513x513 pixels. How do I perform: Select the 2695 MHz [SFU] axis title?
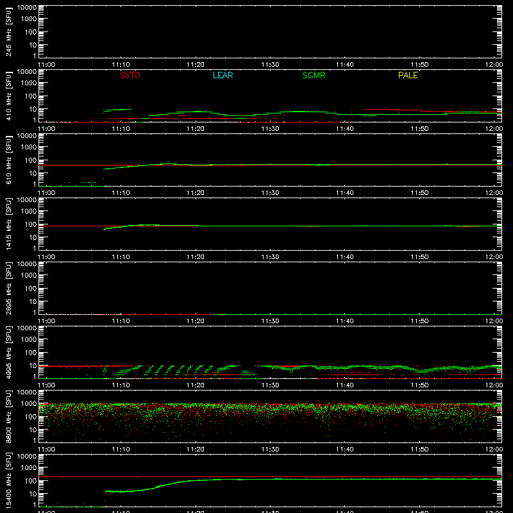tap(9, 288)
